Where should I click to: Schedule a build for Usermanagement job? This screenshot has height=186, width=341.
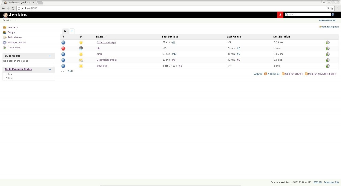(328, 60)
